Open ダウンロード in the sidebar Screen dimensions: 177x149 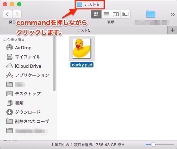pos(24,112)
